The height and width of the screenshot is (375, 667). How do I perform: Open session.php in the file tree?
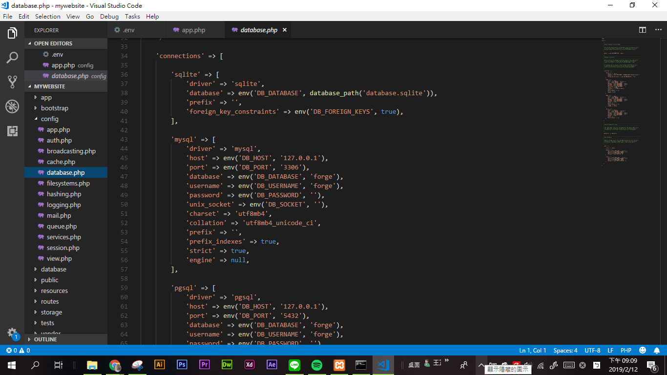click(x=66, y=248)
